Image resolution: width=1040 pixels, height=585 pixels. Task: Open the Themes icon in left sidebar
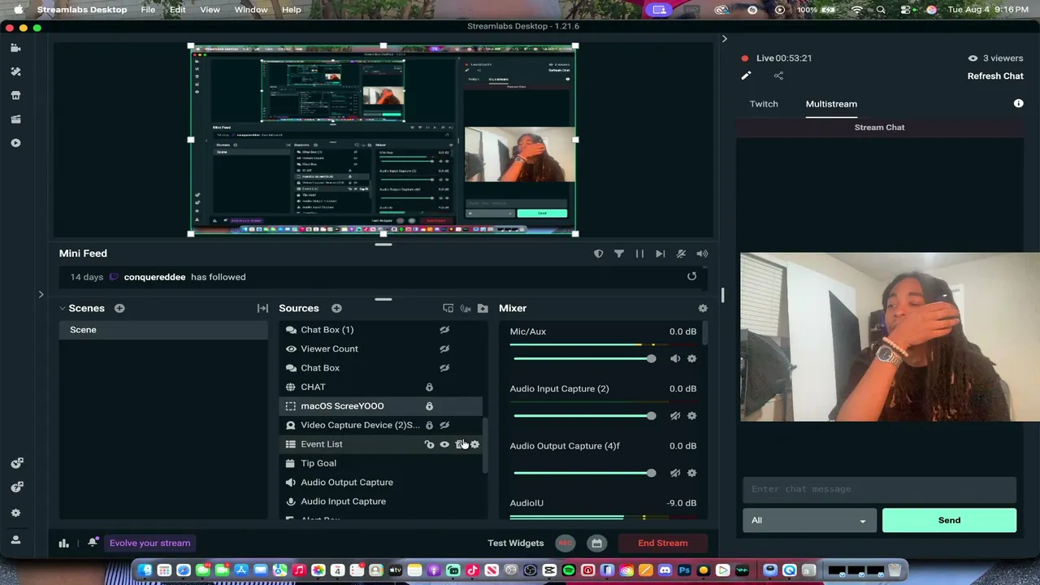(15, 71)
